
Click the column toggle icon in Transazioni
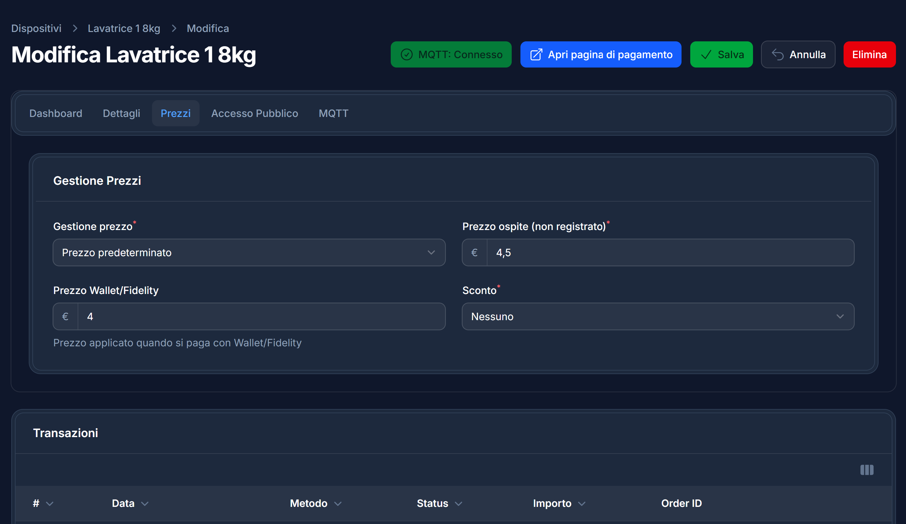pos(867,470)
